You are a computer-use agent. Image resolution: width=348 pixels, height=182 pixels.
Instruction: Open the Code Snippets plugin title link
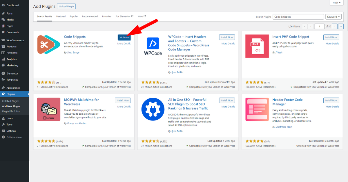click(75, 37)
